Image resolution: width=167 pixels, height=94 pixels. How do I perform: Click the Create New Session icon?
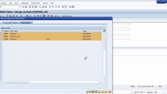[x=63, y=7]
